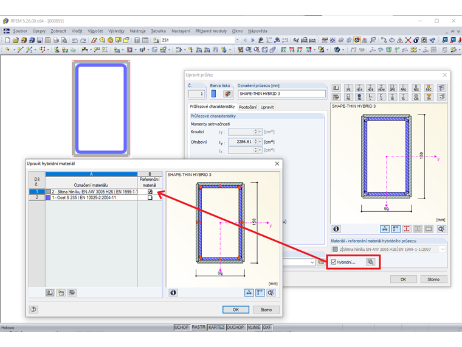Screen dimensions: 462x347
Task: Undo last action via toolbar arrow
Action: click(x=75, y=40)
